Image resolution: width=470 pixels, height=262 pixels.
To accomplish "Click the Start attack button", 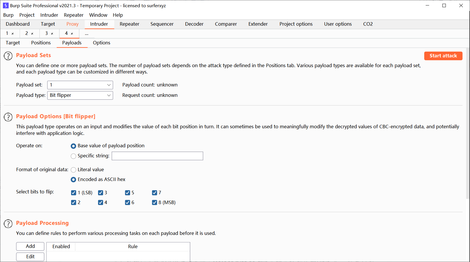I will [443, 56].
